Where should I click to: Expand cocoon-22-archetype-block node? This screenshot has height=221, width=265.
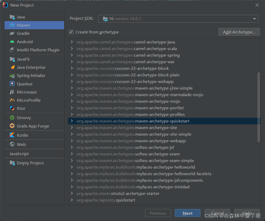click(72, 68)
